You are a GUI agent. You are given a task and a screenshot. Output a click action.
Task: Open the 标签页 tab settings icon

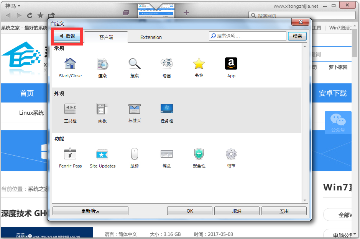coord(135,109)
